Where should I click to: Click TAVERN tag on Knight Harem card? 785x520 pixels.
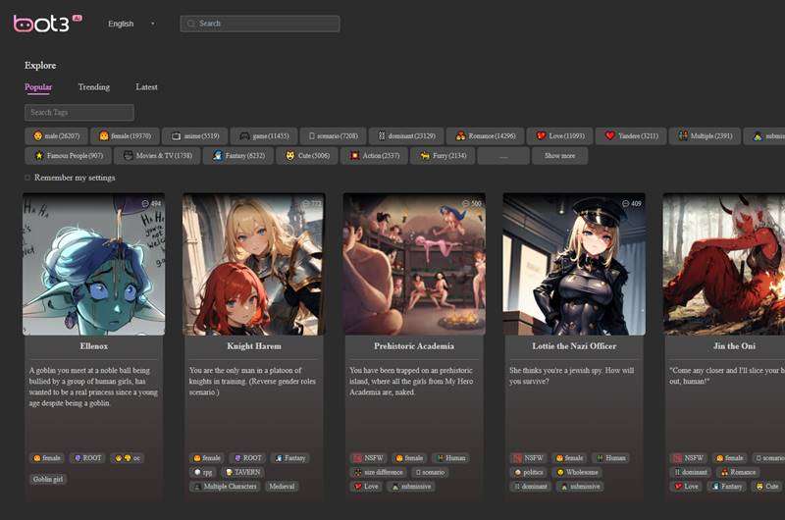[242, 472]
